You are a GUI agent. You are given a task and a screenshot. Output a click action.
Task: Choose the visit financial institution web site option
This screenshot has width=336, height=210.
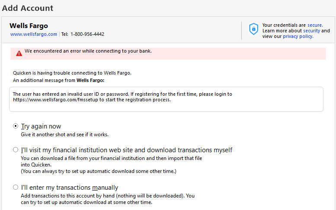coord(16,150)
